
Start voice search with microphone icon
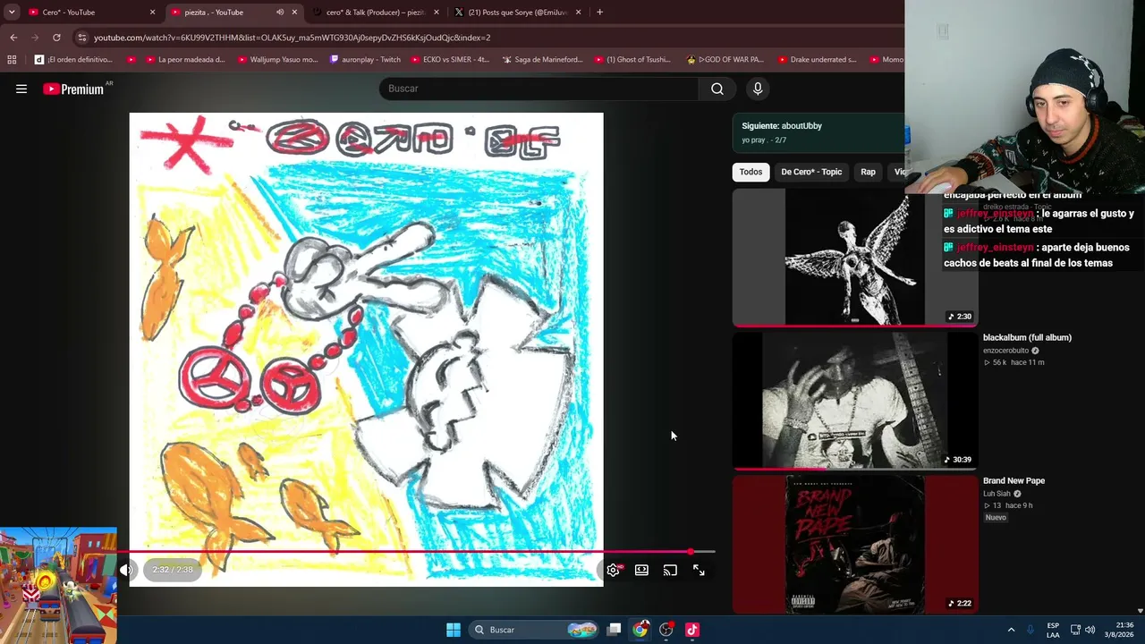758,89
